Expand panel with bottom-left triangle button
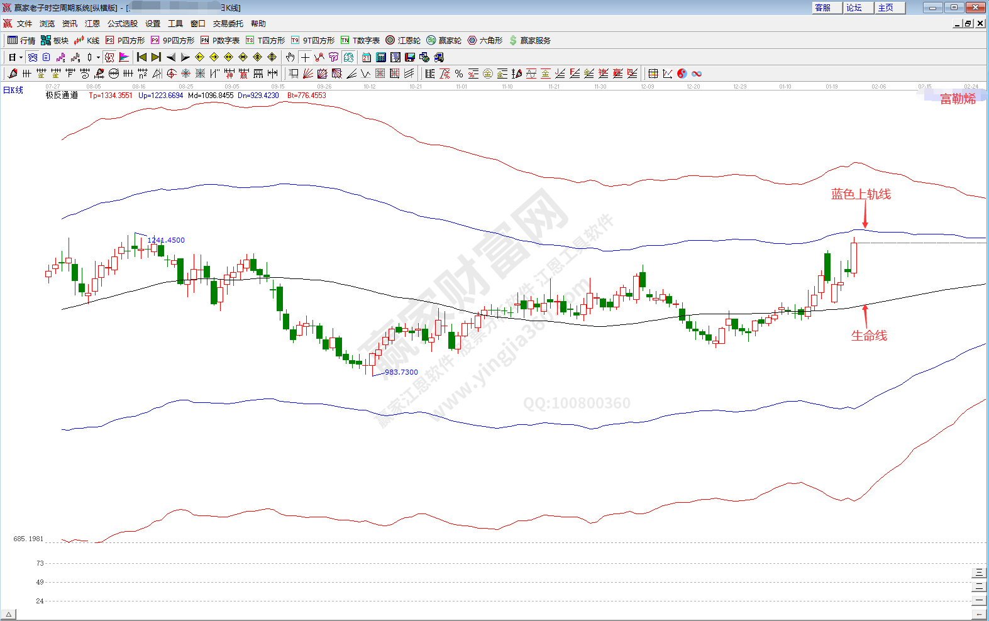The width and height of the screenshot is (989, 621). [9, 614]
